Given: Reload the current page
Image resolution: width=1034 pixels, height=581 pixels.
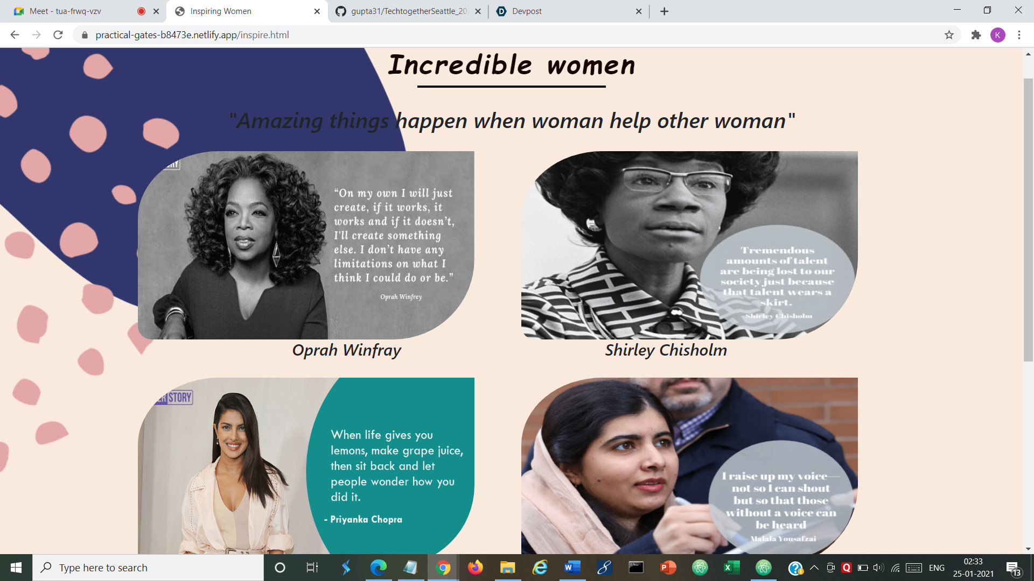Looking at the screenshot, I should 58,35.
